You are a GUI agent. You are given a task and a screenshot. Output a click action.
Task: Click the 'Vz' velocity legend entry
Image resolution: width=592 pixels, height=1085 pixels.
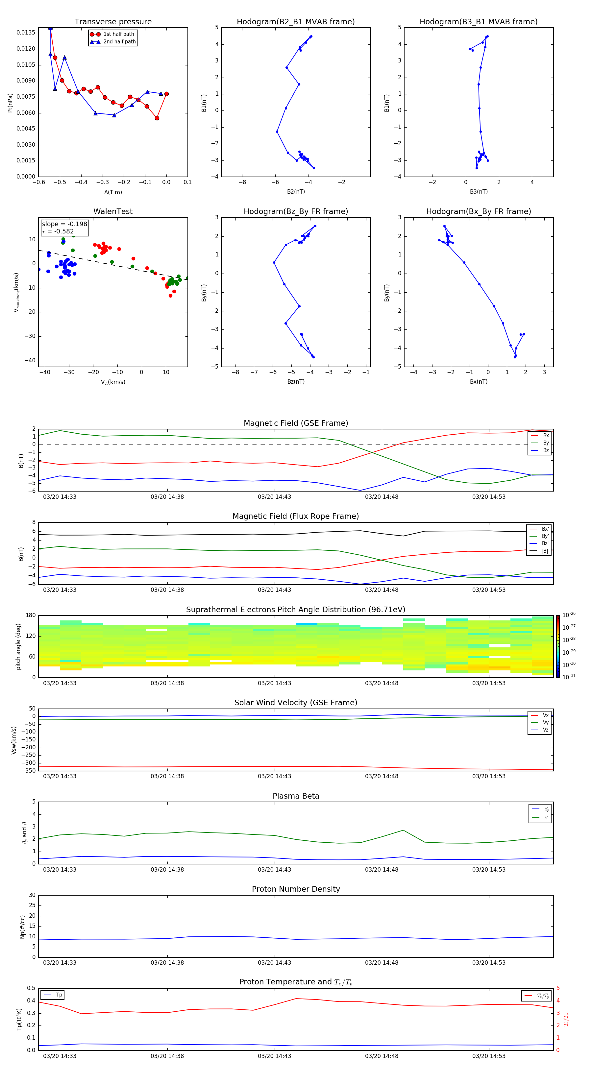point(540,730)
